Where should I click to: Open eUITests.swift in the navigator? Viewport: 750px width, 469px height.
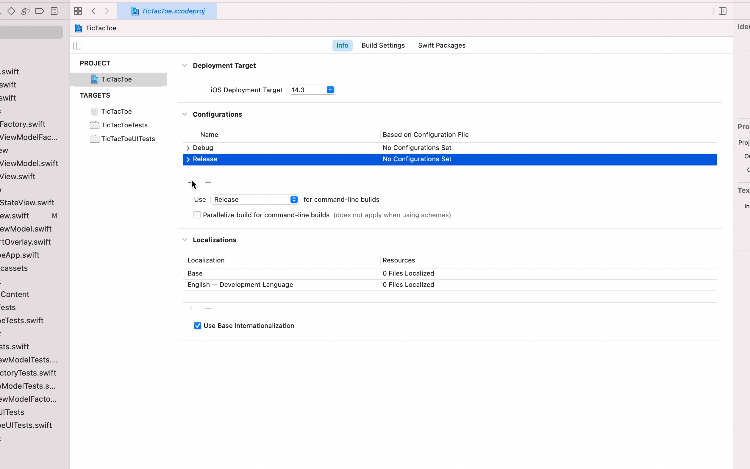pyautogui.click(x=26, y=425)
